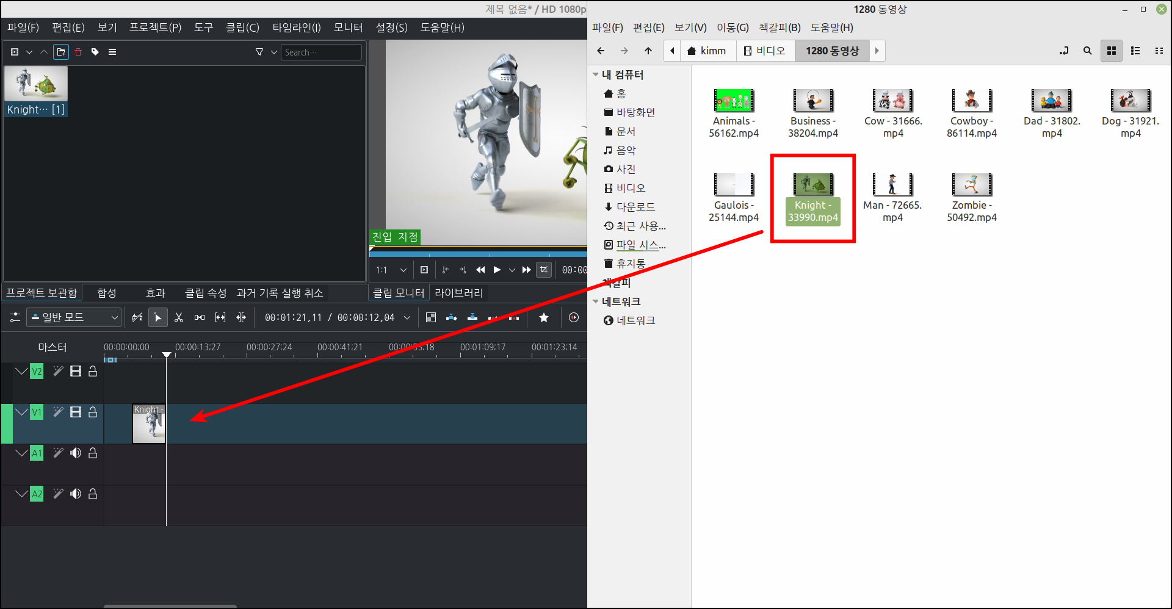Open the 일반 모드 edit mode dropdown
The image size is (1172, 609).
(73, 317)
